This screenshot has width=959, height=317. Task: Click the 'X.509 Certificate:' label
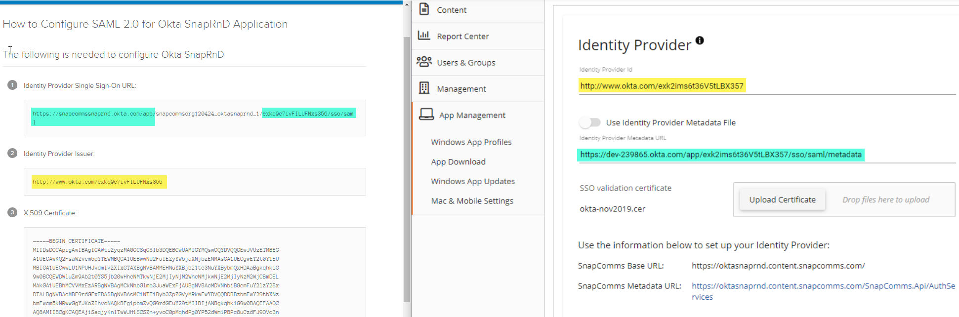pos(50,213)
